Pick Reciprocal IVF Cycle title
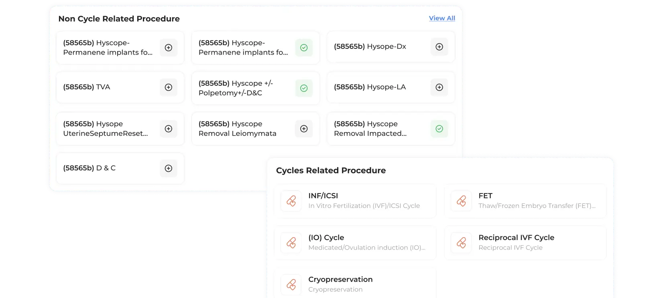Screen dimensions: 663x298 (516, 238)
